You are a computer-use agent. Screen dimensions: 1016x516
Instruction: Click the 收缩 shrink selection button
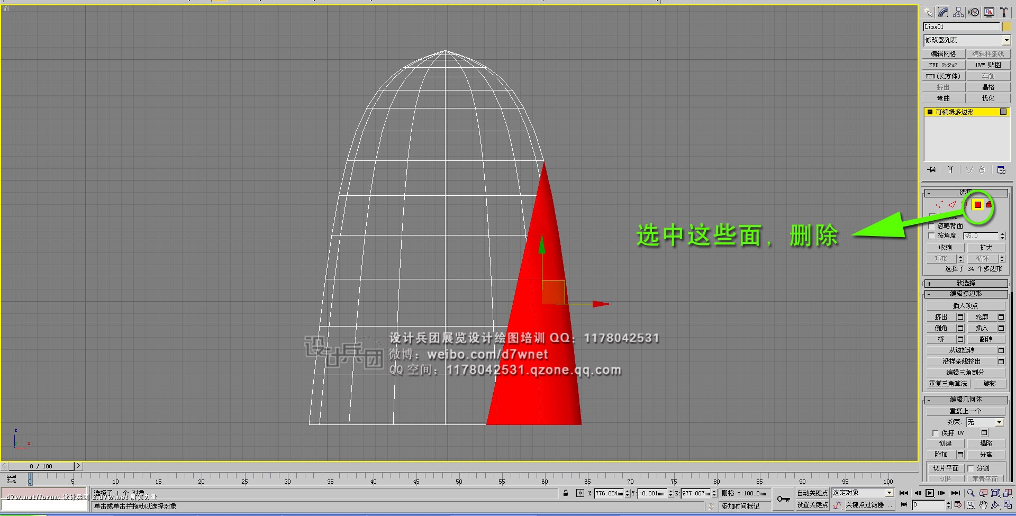coord(945,248)
